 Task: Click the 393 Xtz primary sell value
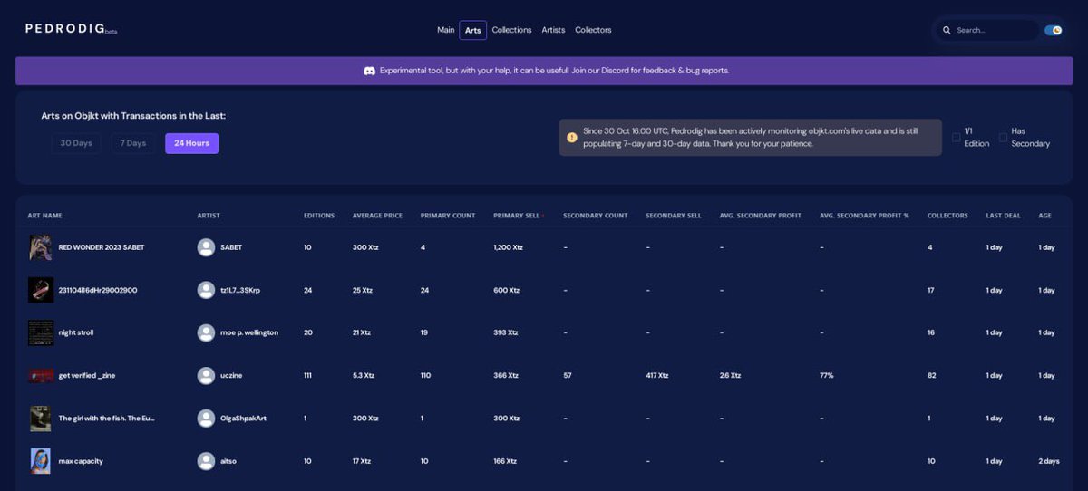(506, 332)
